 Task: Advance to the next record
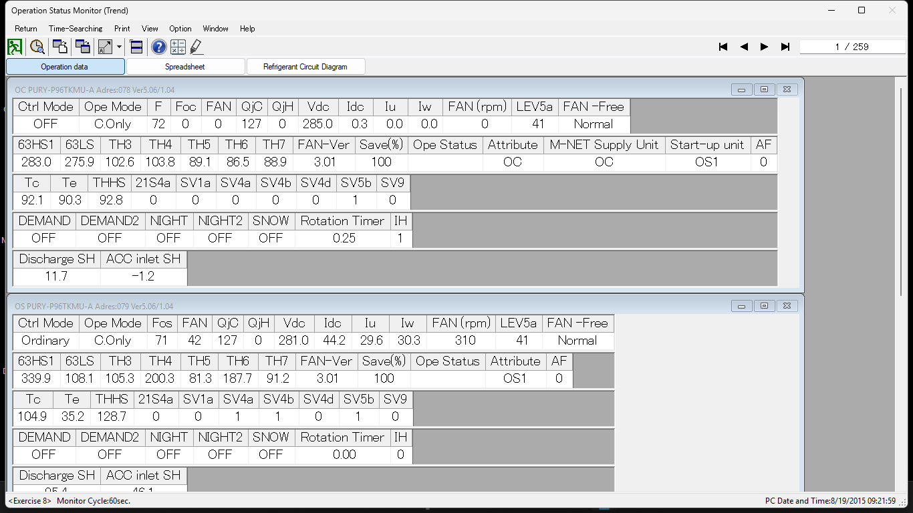(764, 47)
